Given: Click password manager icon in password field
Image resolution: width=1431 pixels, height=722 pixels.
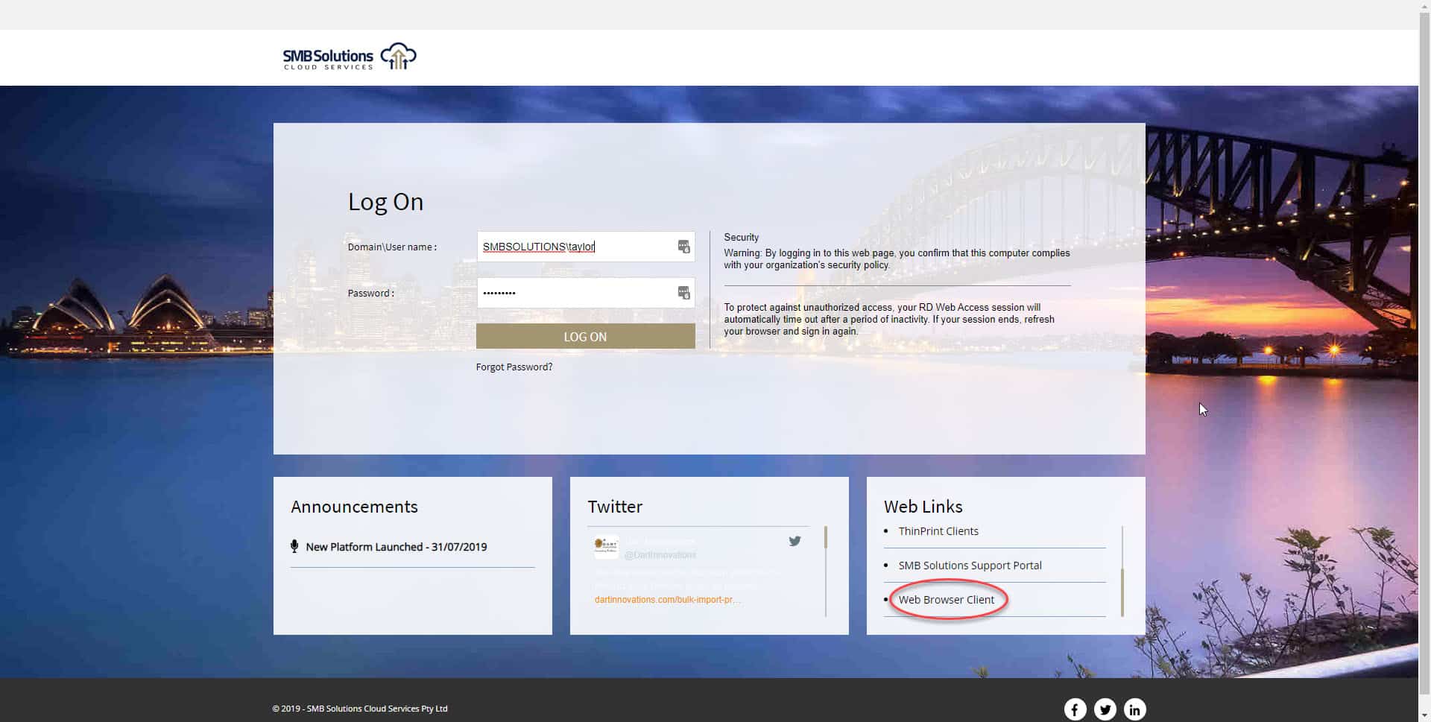Looking at the screenshot, I should 683,293.
